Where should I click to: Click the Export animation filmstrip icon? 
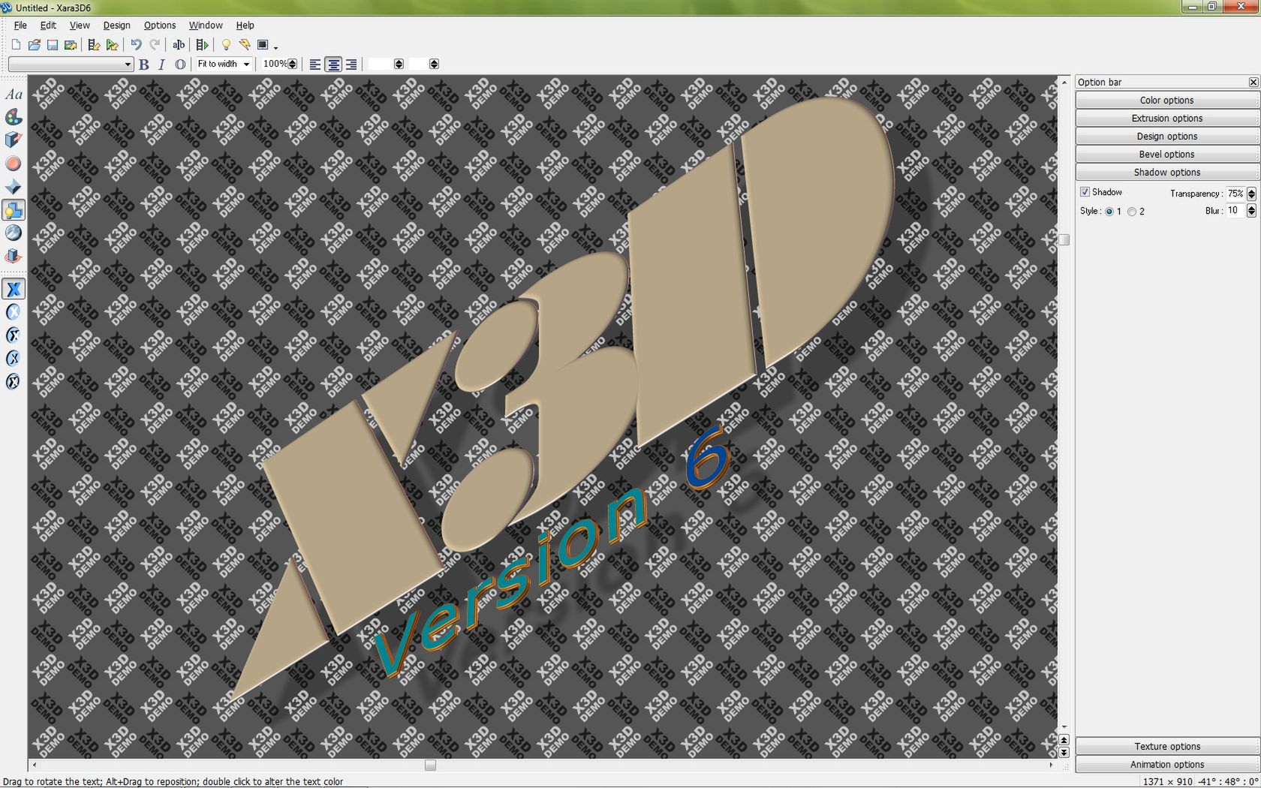pos(94,45)
